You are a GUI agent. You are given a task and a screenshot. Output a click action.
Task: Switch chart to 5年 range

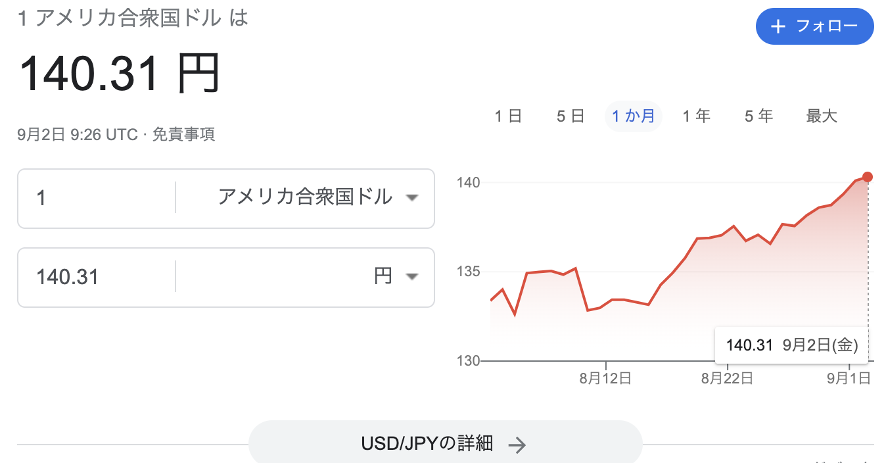click(x=758, y=117)
